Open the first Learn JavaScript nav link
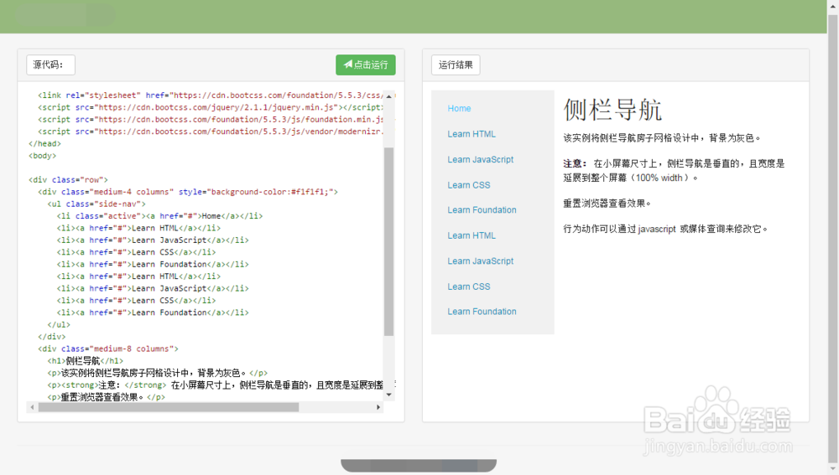Screen dimensions: 839x475 pyautogui.click(x=481, y=160)
